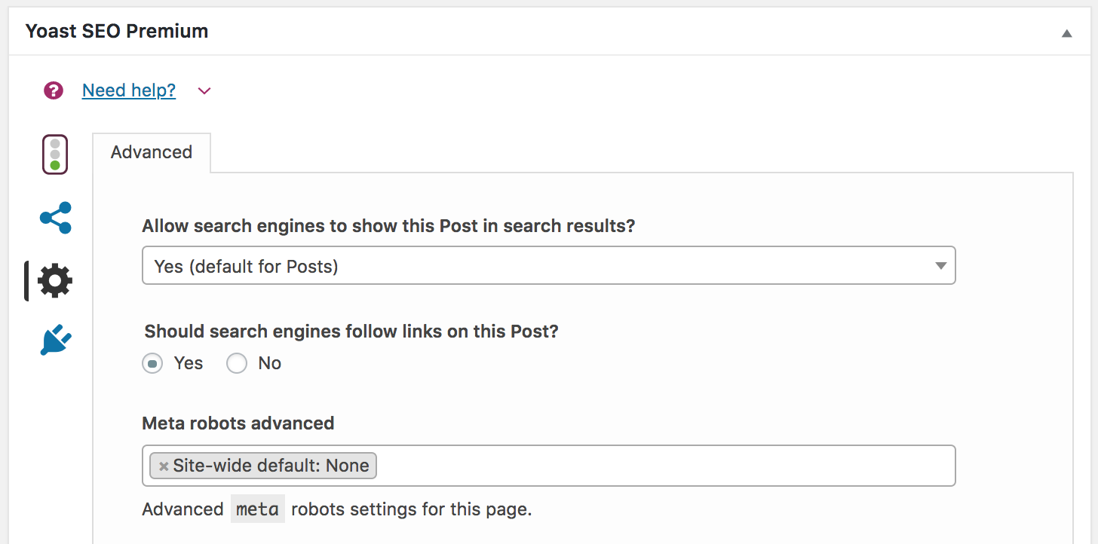Switch to the Advanced tab

152,152
